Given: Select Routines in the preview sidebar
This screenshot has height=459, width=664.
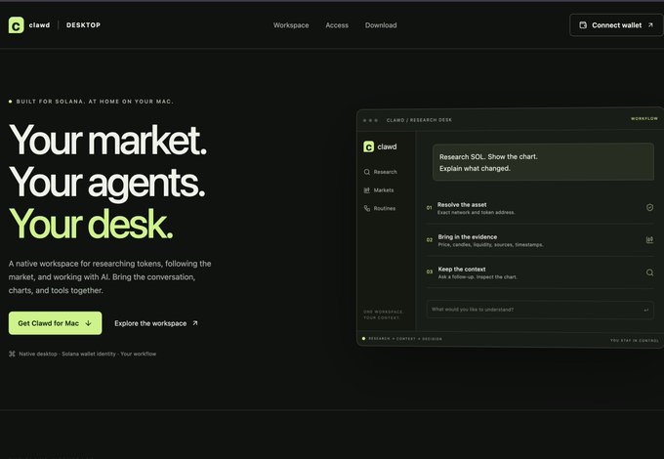Looking at the screenshot, I should [x=380, y=208].
